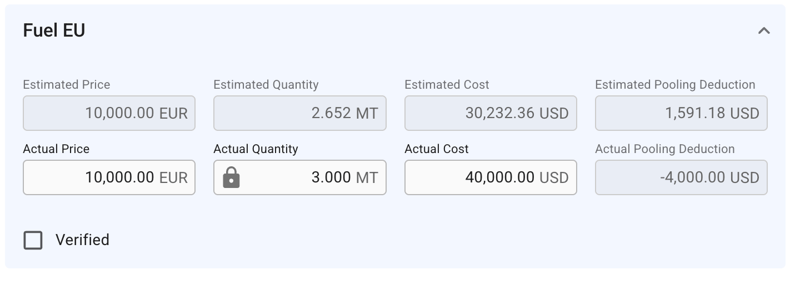Viewport: 790px width, 285px height.
Task: Click the Estimated Cost label
Action: (447, 84)
